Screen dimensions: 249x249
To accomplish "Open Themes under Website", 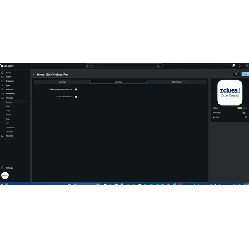I will pyautogui.click(x=9, y=102).
